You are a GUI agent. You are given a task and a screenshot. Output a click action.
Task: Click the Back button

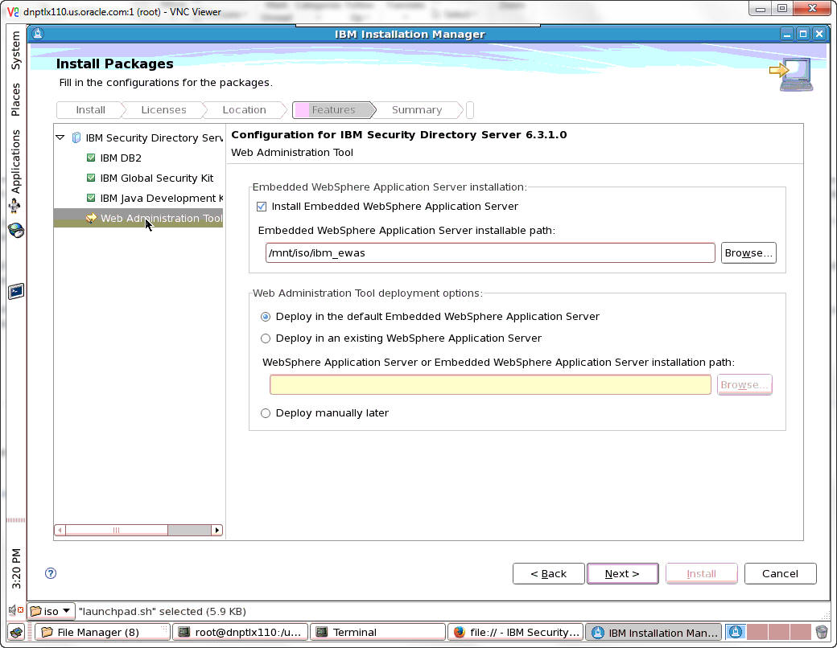pyautogui.click(x=548, y=574)
